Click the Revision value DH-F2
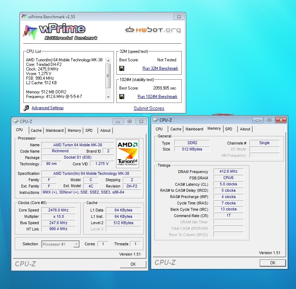 coord(132,186)
